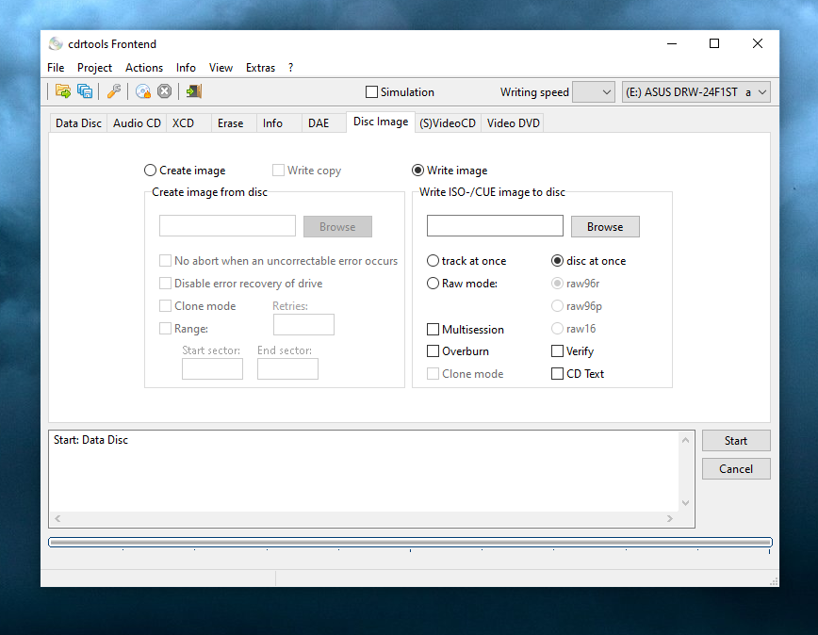This screenshot has height=635, width=818.
Task: Open the (S)VideoCD tab
Action: (448, 123)
